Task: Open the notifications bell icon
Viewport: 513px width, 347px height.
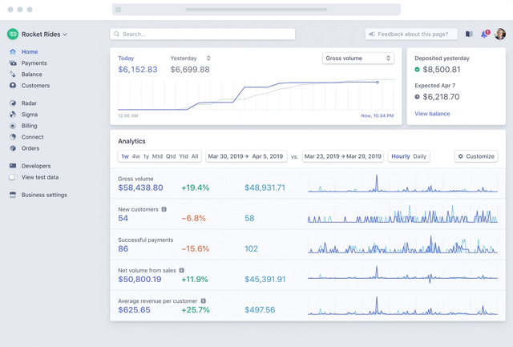Action: coord(485,34)
